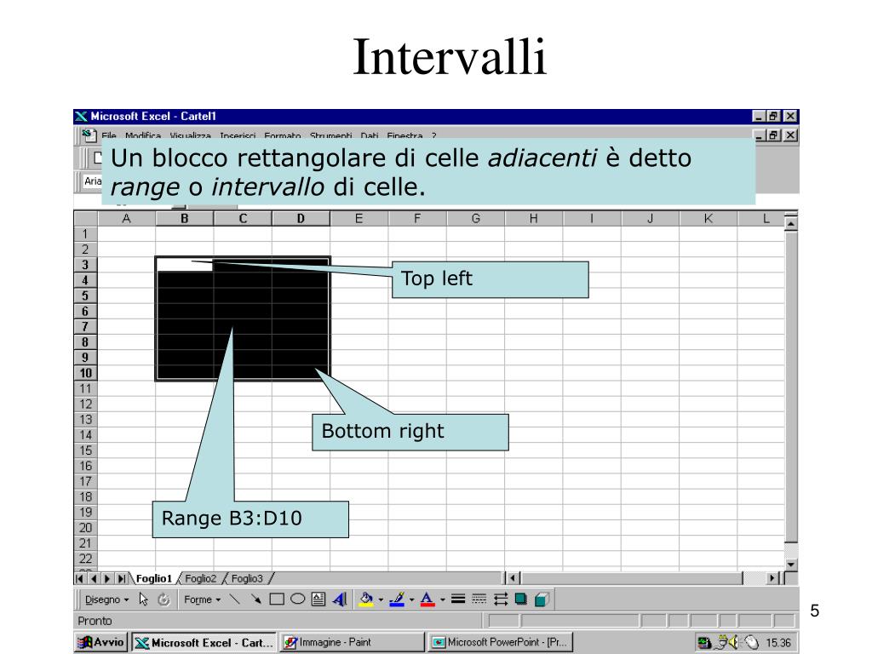The image size is (872, 654).
Task: Select the Select Objects arrow tool
Action: (x=143, y=599)
